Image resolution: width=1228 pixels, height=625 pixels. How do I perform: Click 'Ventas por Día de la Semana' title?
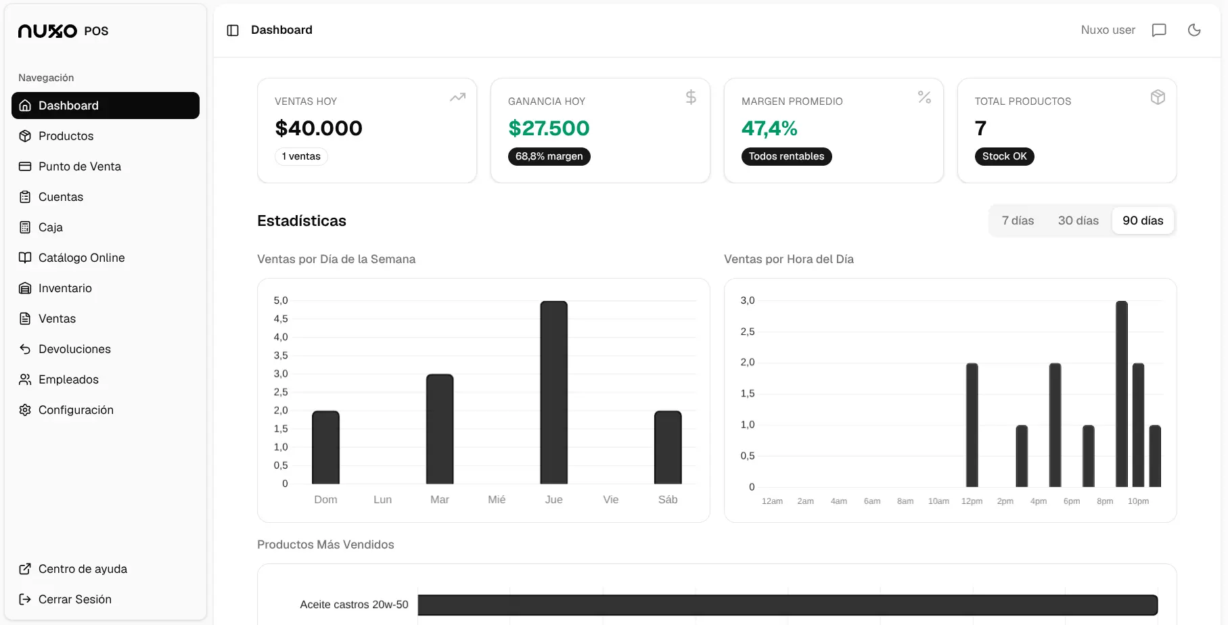pyautogui.click(x=336, y=259)
